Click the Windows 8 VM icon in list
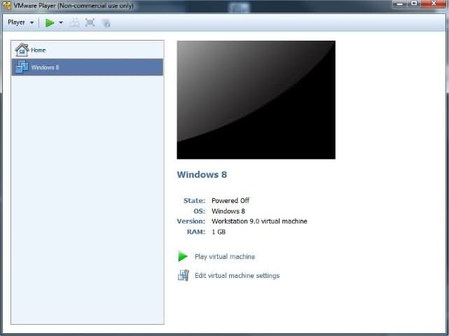 pyautogui.click(x=22, y=67)
